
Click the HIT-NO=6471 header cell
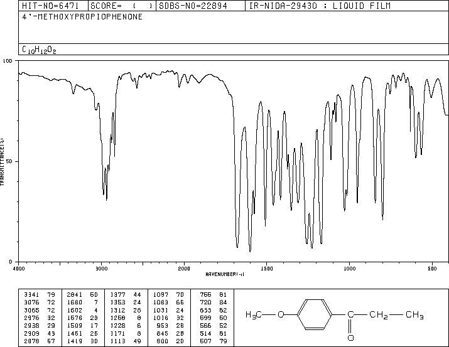click(x=50, y=6)
